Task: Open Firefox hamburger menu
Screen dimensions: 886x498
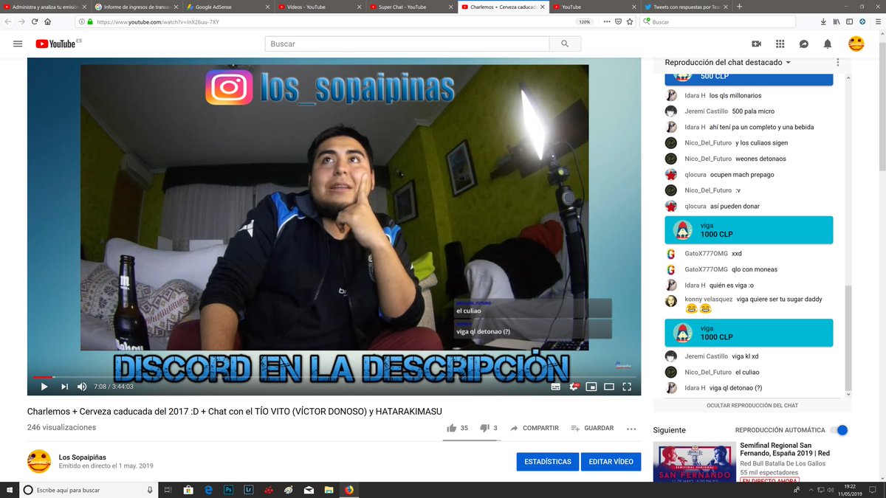Action: click(x=877, y=22)
